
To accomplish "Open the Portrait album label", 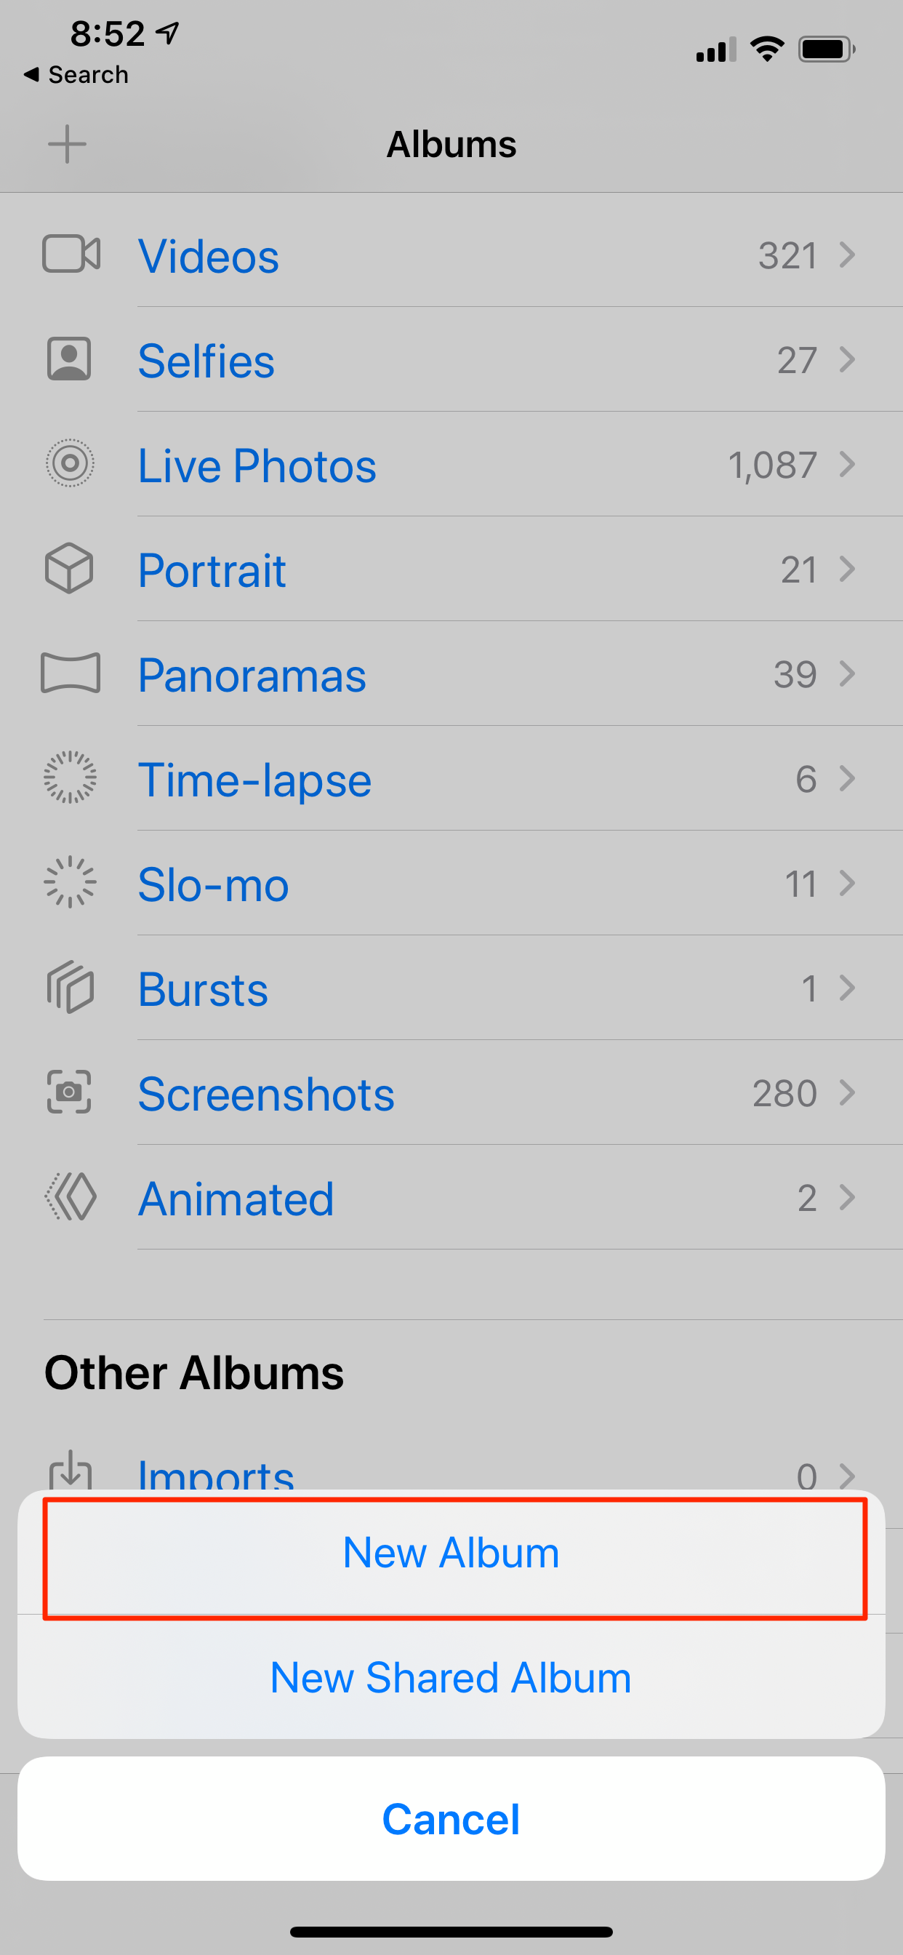I will coord(212,570).
